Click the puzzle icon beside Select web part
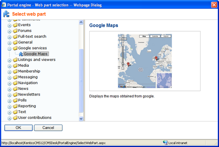 tap(6, 14)
